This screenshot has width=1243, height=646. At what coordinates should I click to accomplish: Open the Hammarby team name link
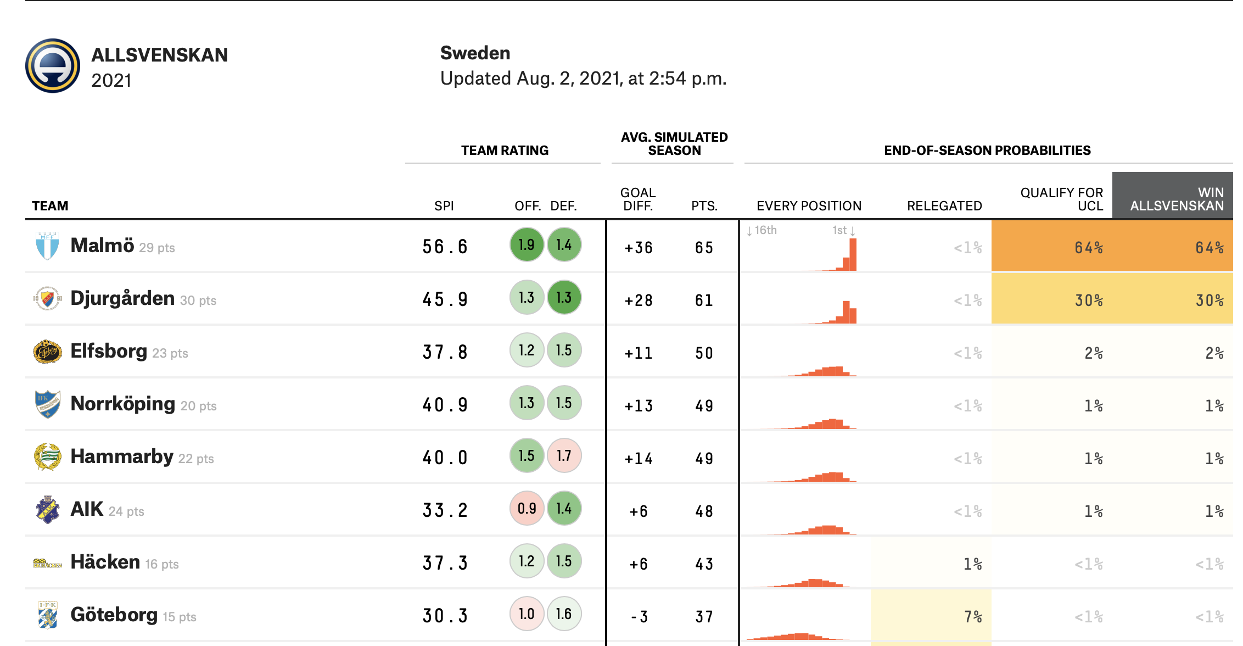[121, 456]
